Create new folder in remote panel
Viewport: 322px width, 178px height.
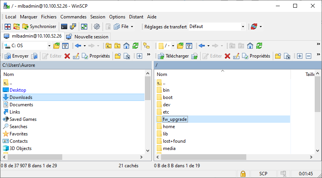(x=277, y=56)
